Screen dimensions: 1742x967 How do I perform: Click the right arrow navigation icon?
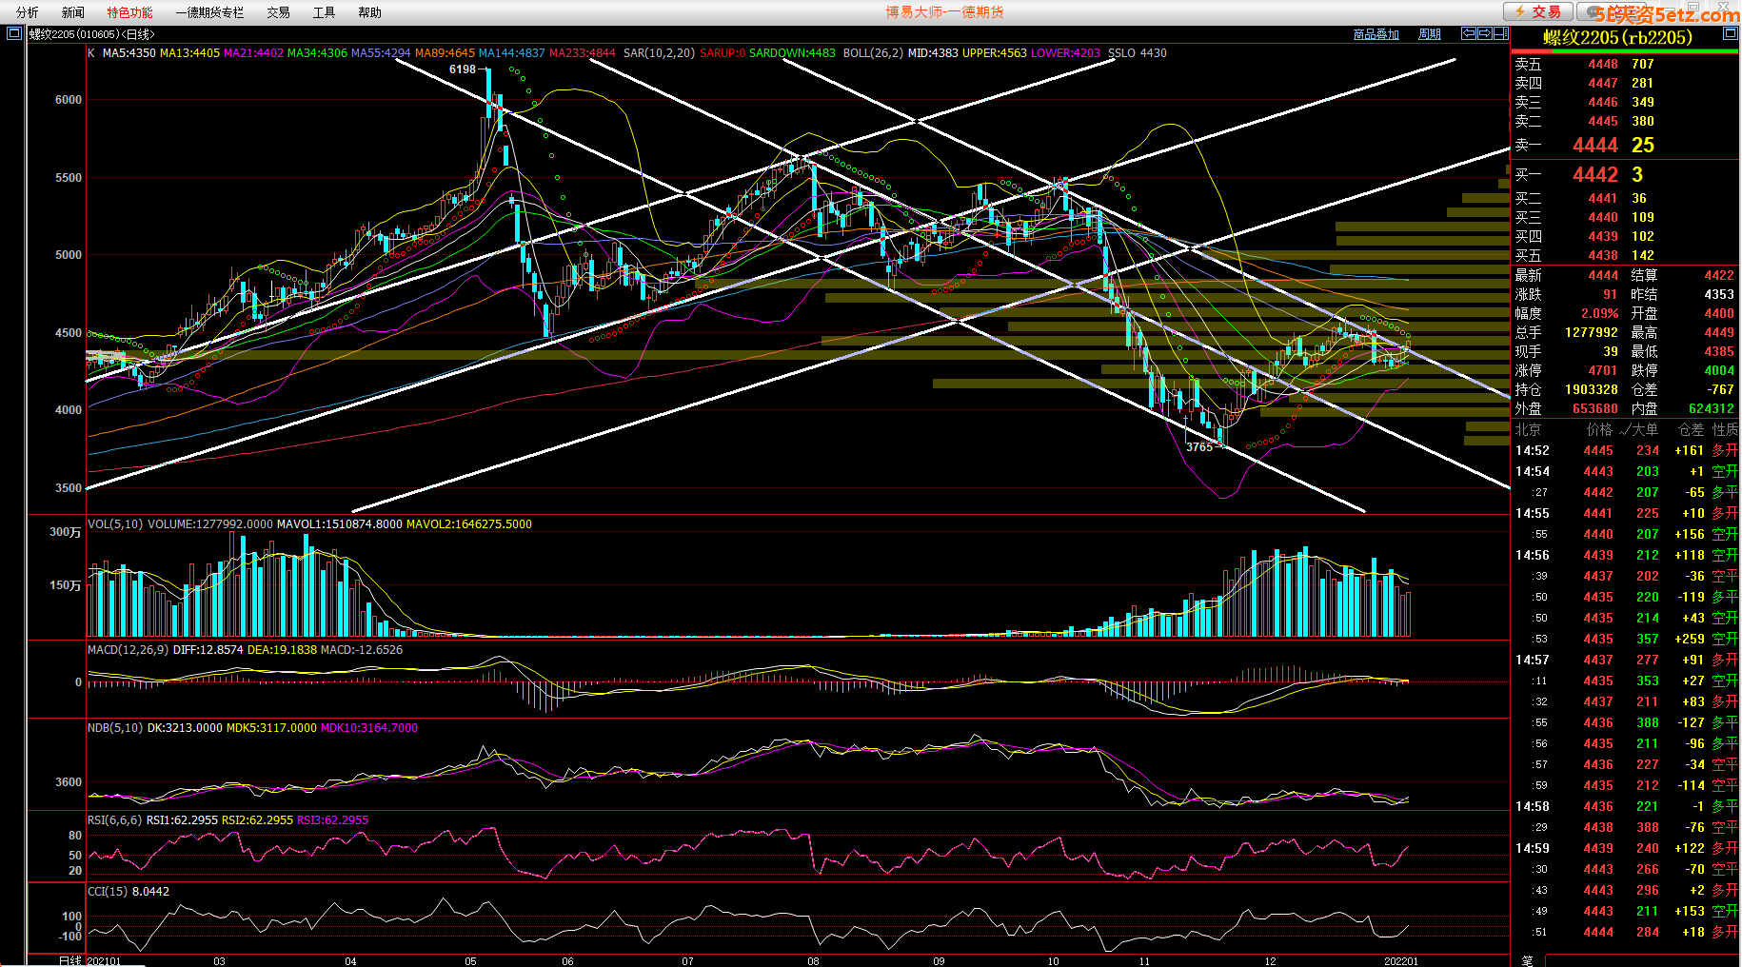[1484, 33]
